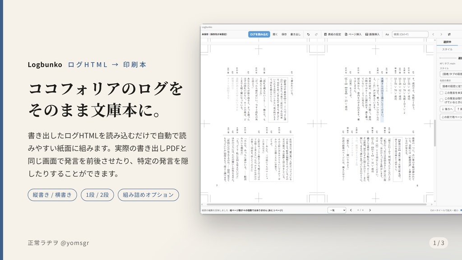The image size is (462, 260).
Task: Open the スタイル dropdown for the speaker
Action: tap(451, 74)
